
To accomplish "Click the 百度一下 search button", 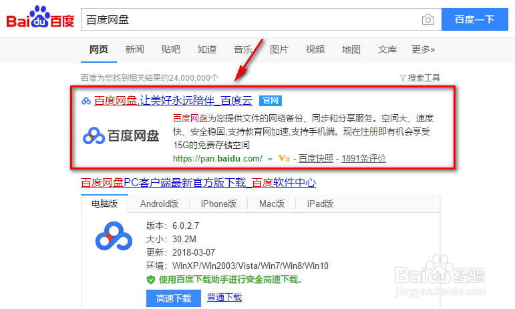I will pyautogui.click(x=475, y=19).
